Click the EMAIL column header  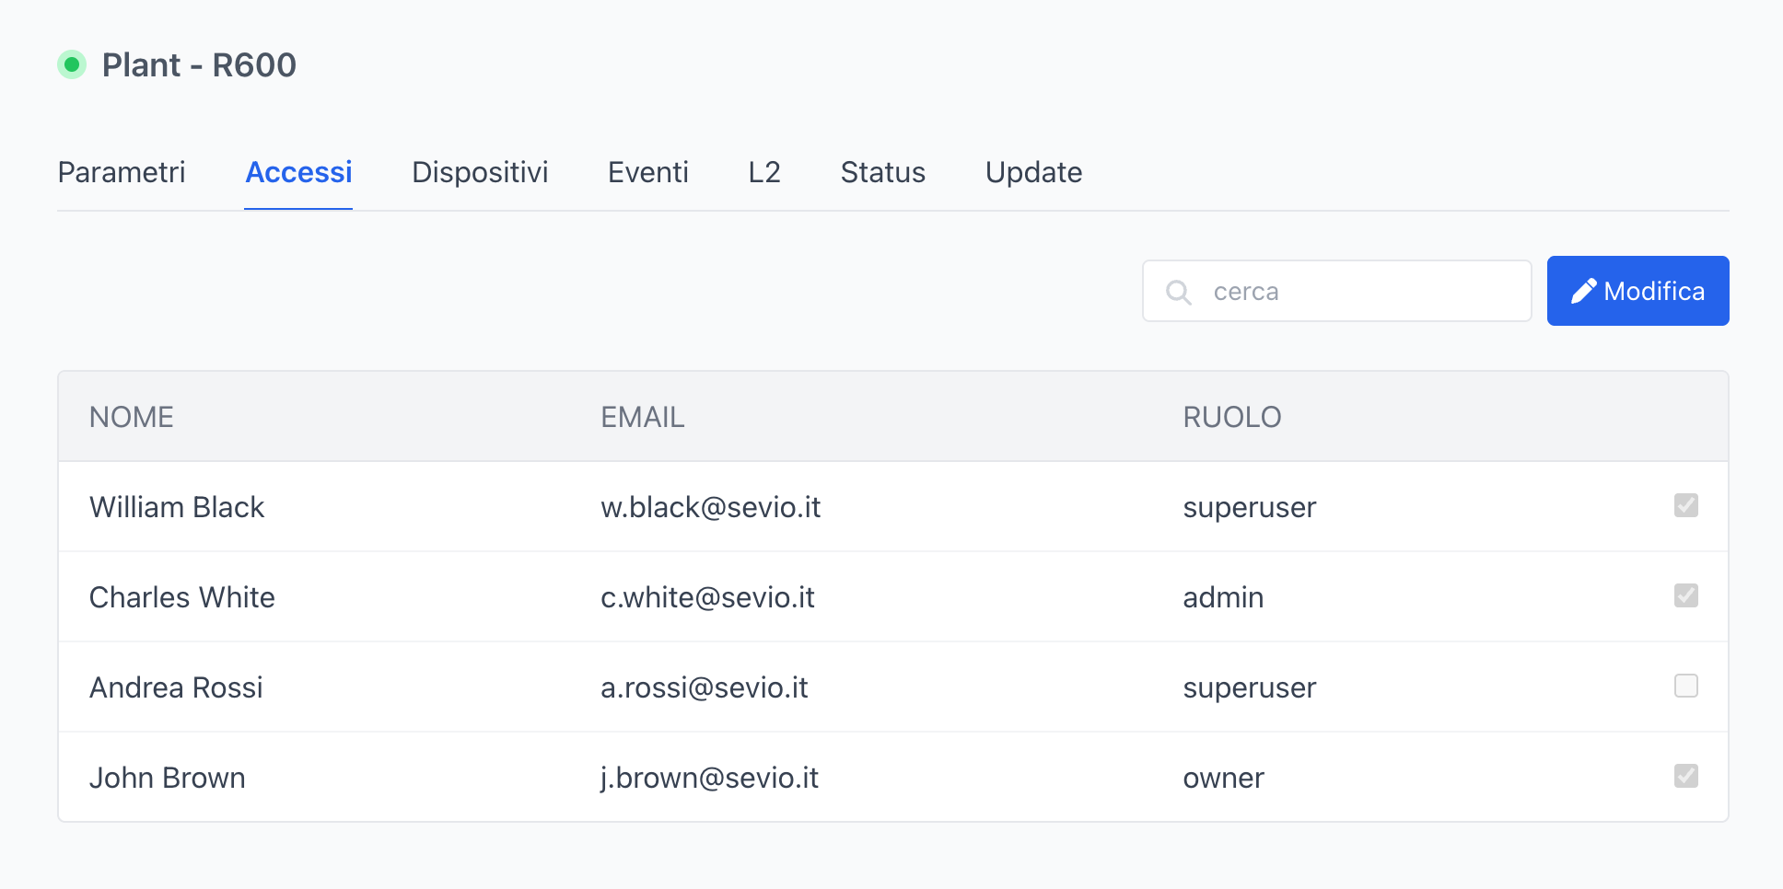(642, 417)
